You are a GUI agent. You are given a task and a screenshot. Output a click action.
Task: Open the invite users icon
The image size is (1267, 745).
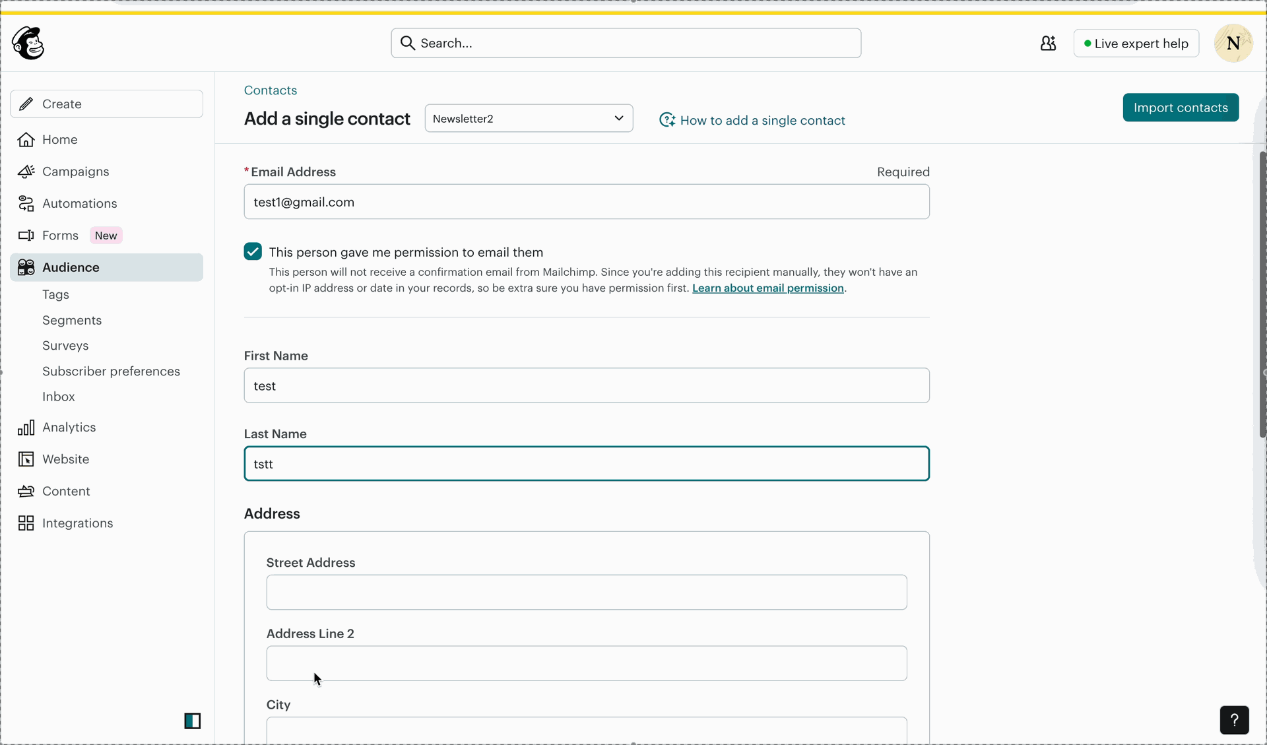(1048, 44)
